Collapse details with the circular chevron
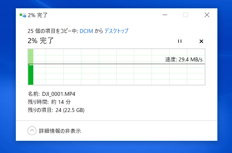 [32, 131]
